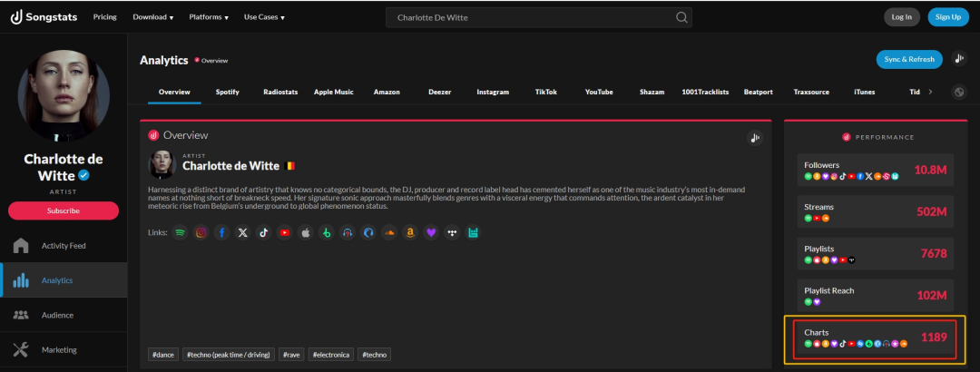The image size is (980, 372).
Task: Switch to the Radiostats tab
Action: 280,92
